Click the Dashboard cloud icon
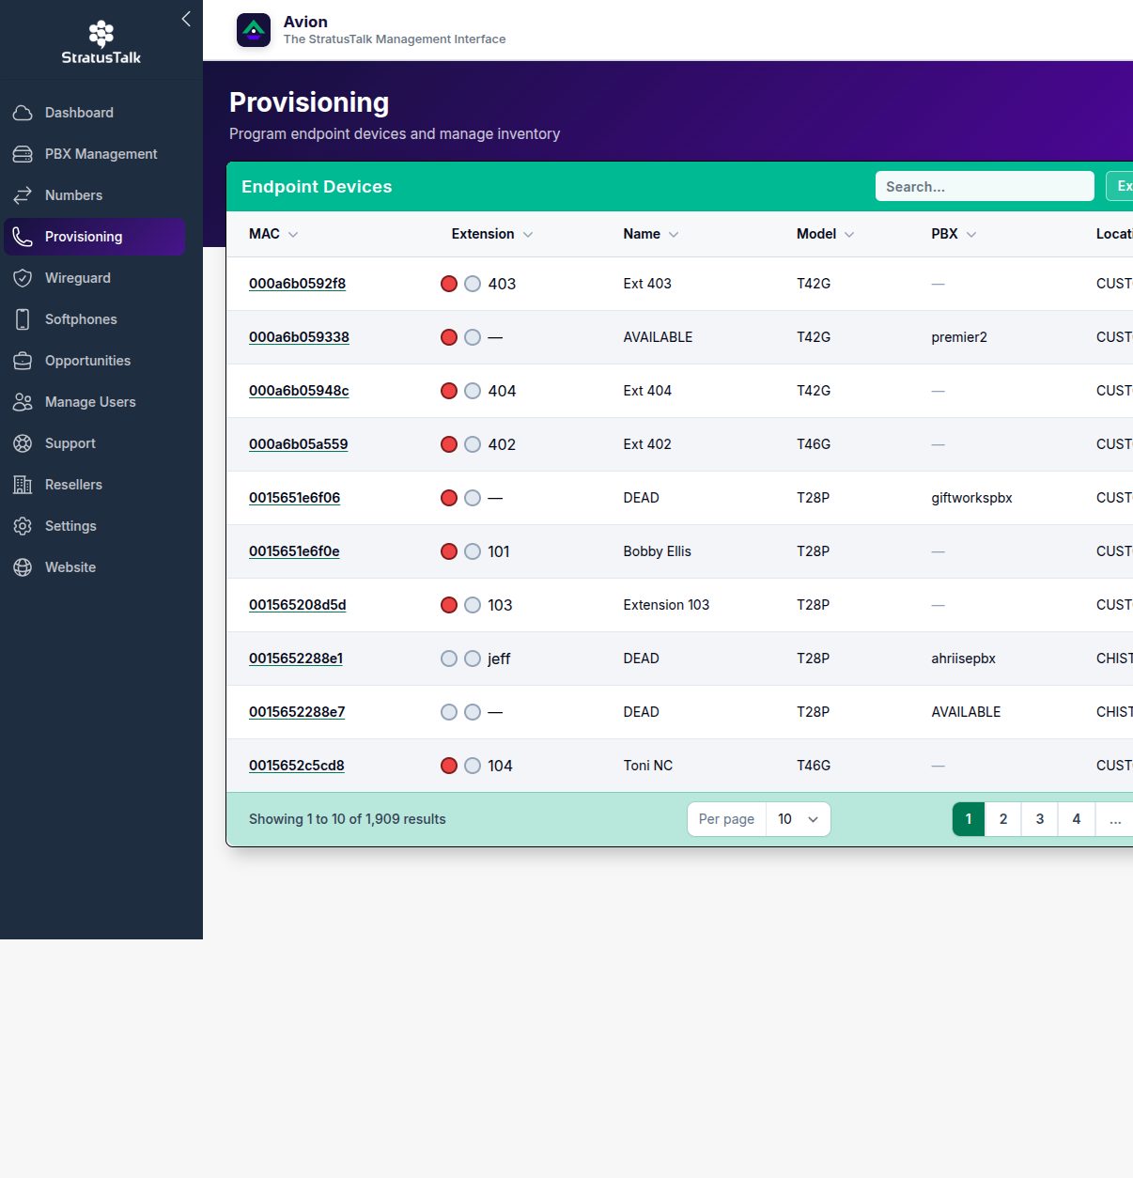Viewport: 1133px width, 1178px height. 23,113
